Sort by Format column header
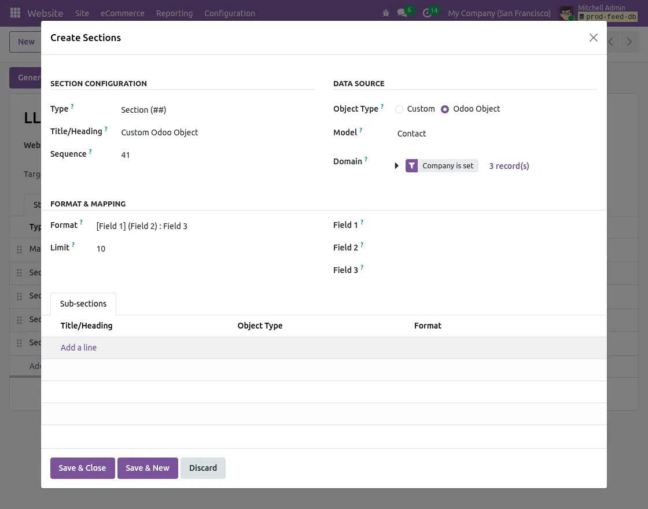The height and width of the screenshot is (509, 648). pos(428,326)
